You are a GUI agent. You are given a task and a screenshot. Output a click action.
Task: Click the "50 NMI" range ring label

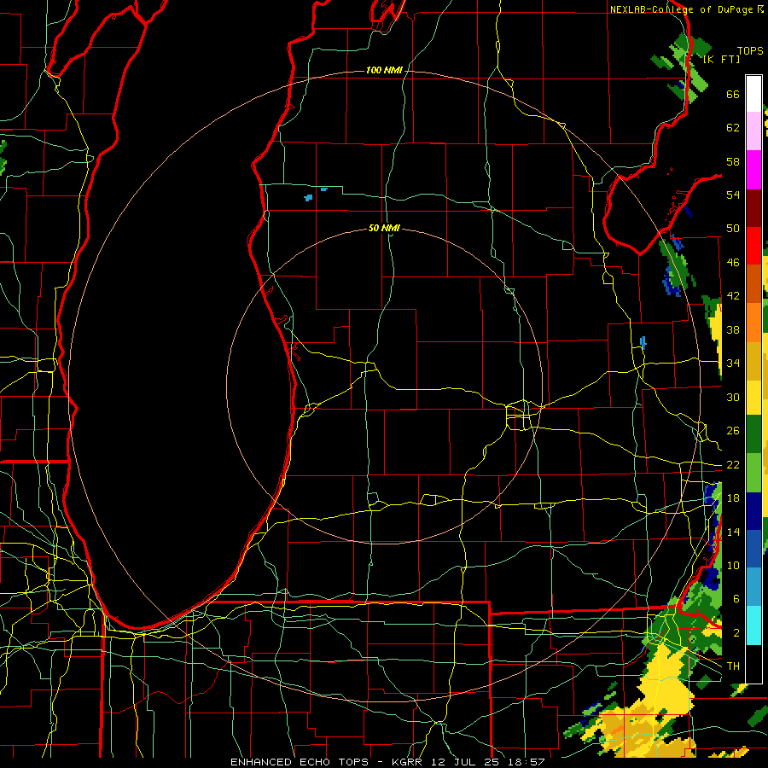click(384, 228)
